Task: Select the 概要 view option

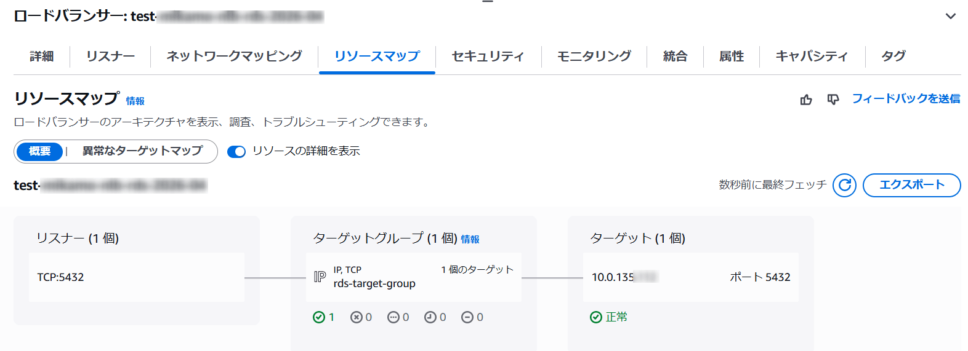Action: [40, 151]
